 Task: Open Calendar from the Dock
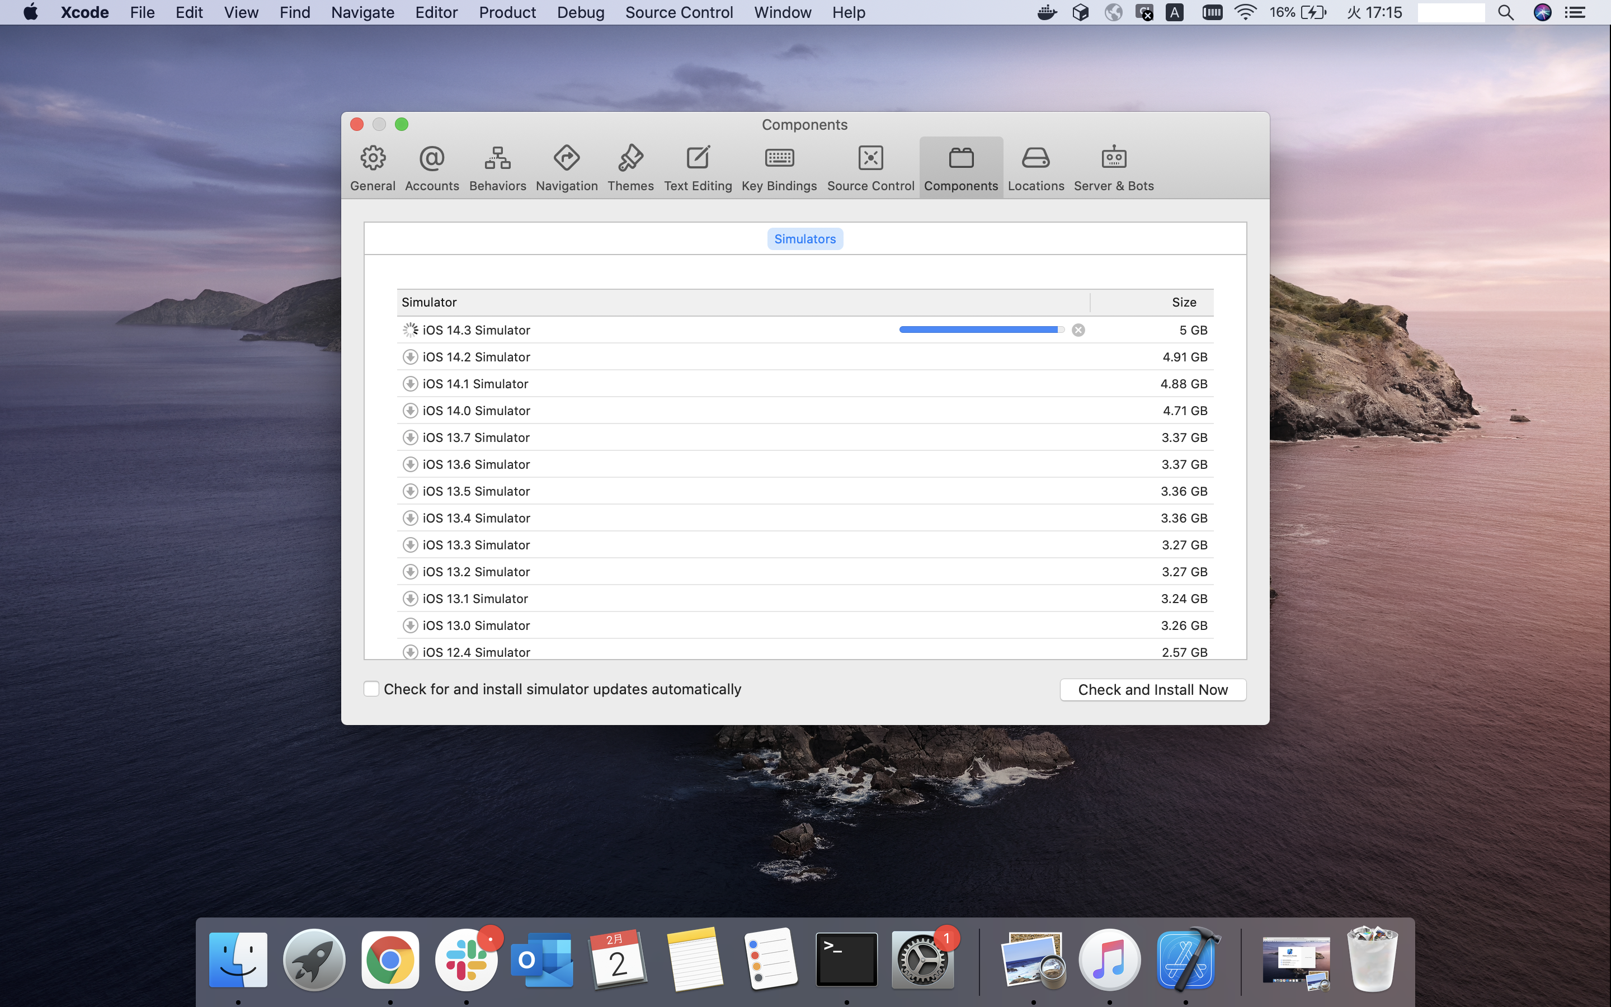click(x=619, y=959)
